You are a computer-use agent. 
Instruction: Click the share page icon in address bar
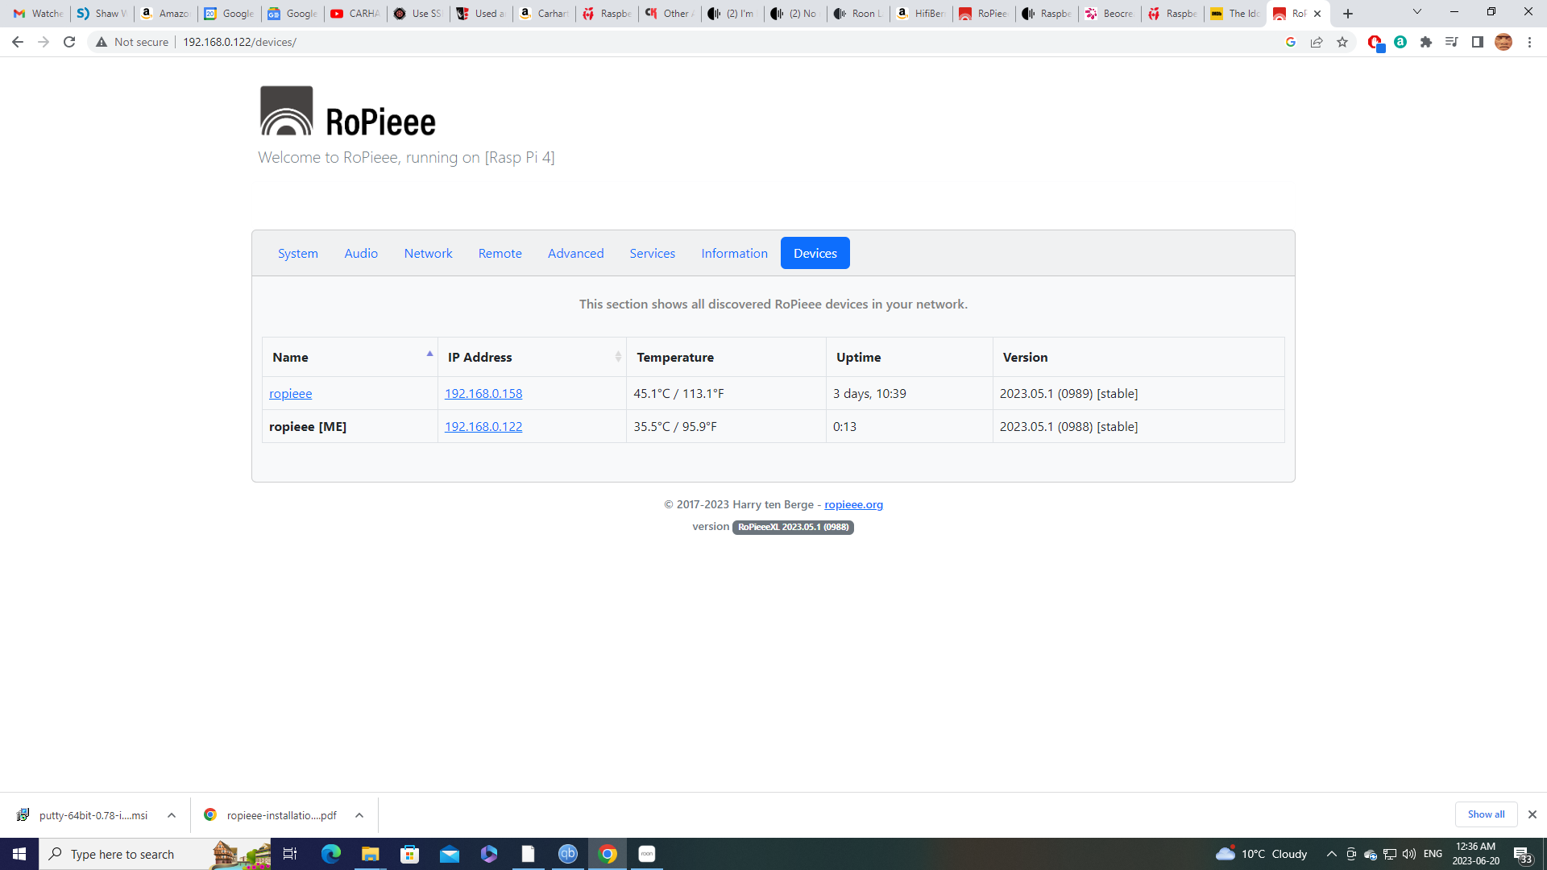click(x=1317, y=42)
